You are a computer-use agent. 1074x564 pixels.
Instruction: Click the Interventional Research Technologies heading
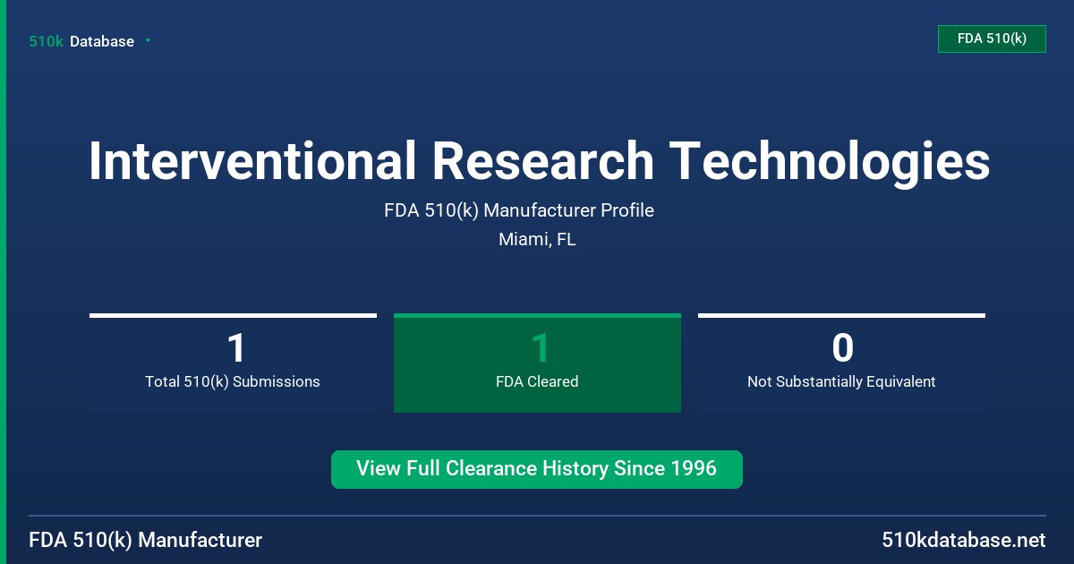[539, 161]
